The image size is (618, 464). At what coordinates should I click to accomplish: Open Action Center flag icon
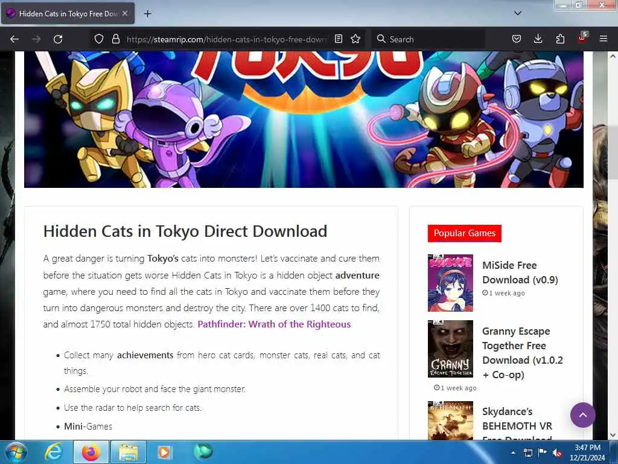point(543,453)
